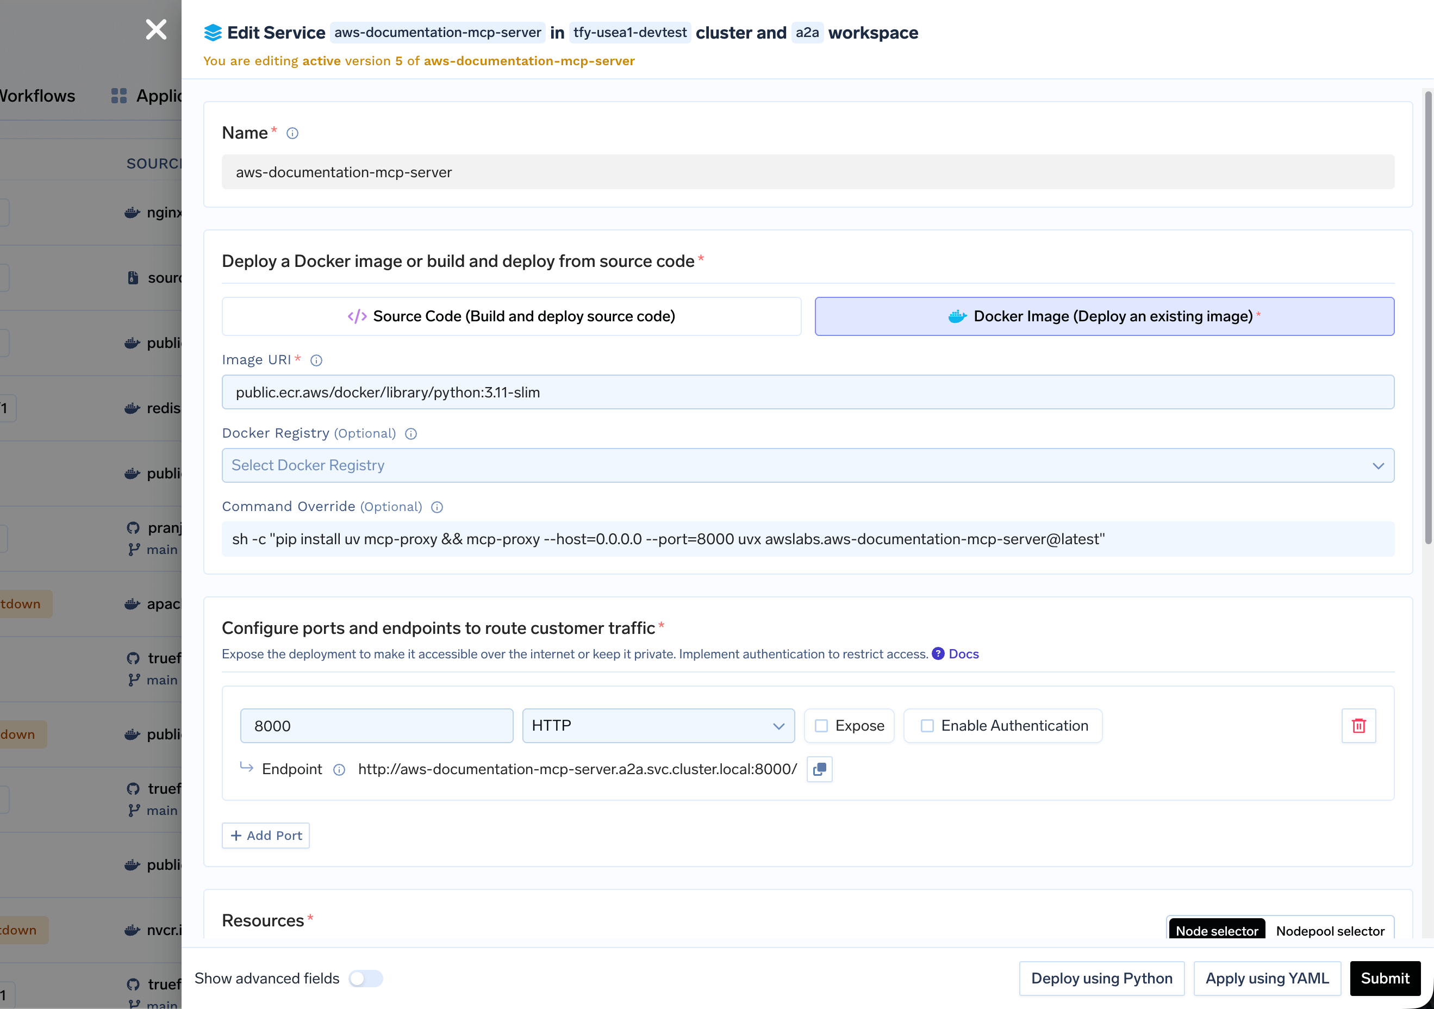Image resolution: width=1434 pixels, height=1009 pixels.
Task: Switch to the Nodepool selector tab
Action: (x=1330, y=931)
